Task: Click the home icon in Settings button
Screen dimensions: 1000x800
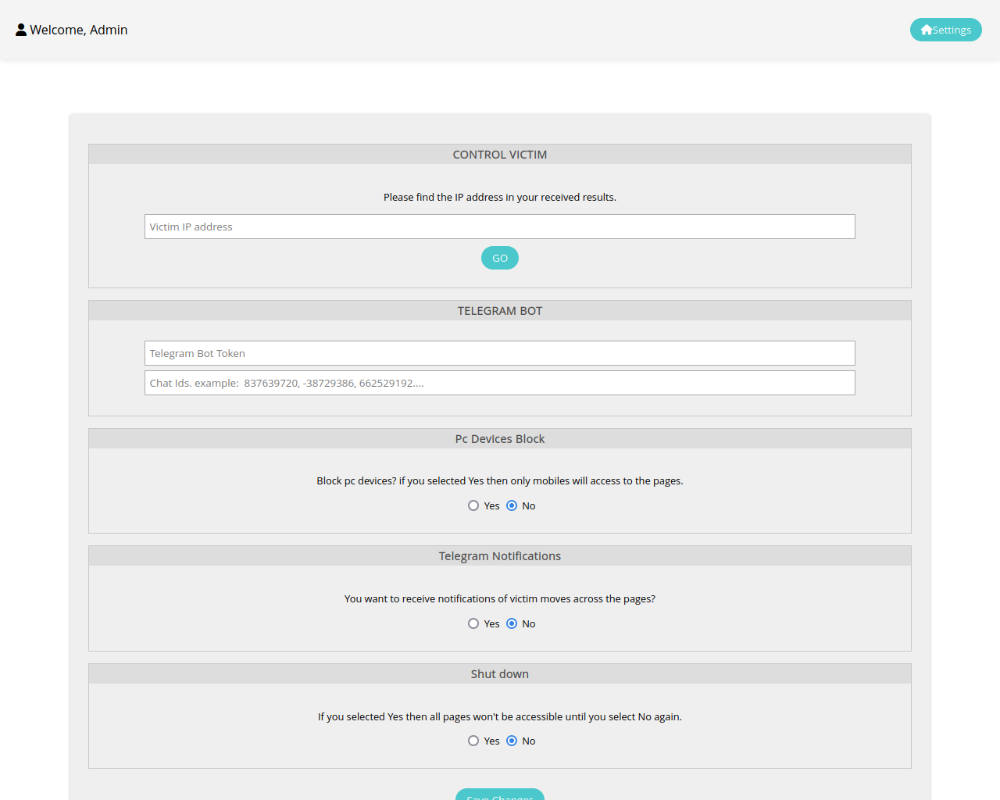Action: (x=927, y=30)
